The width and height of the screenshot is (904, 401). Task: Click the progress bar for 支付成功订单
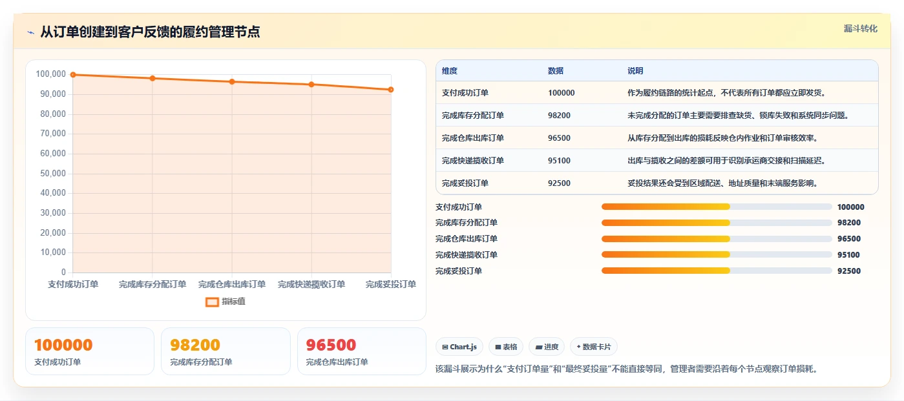click(x=717, y=207)
